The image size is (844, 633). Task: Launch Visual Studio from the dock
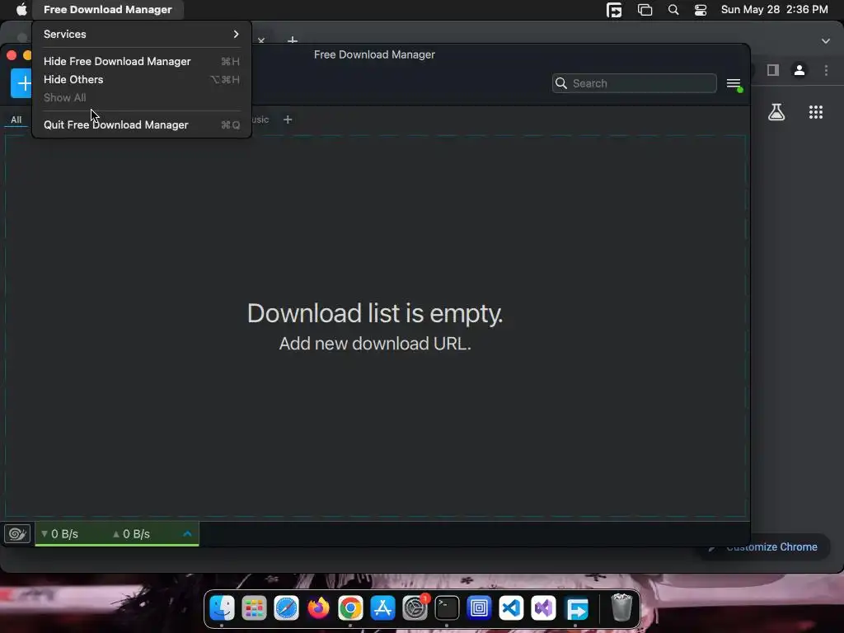pos(544,608)
